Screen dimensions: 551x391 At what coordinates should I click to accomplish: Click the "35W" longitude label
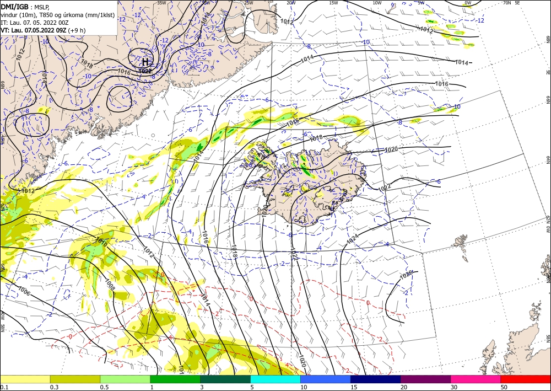[x=161, y=3]
